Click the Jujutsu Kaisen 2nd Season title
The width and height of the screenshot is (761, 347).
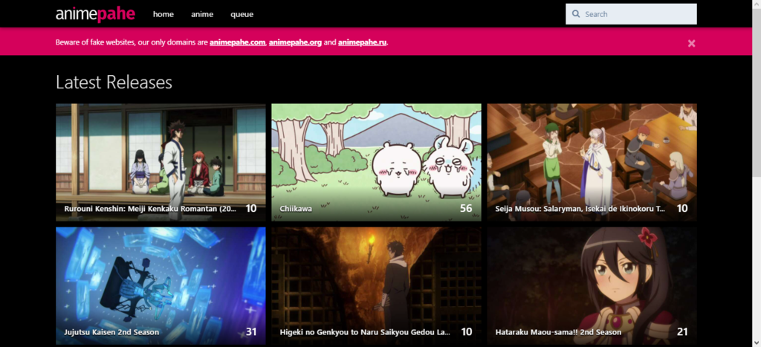click(111, 332)
